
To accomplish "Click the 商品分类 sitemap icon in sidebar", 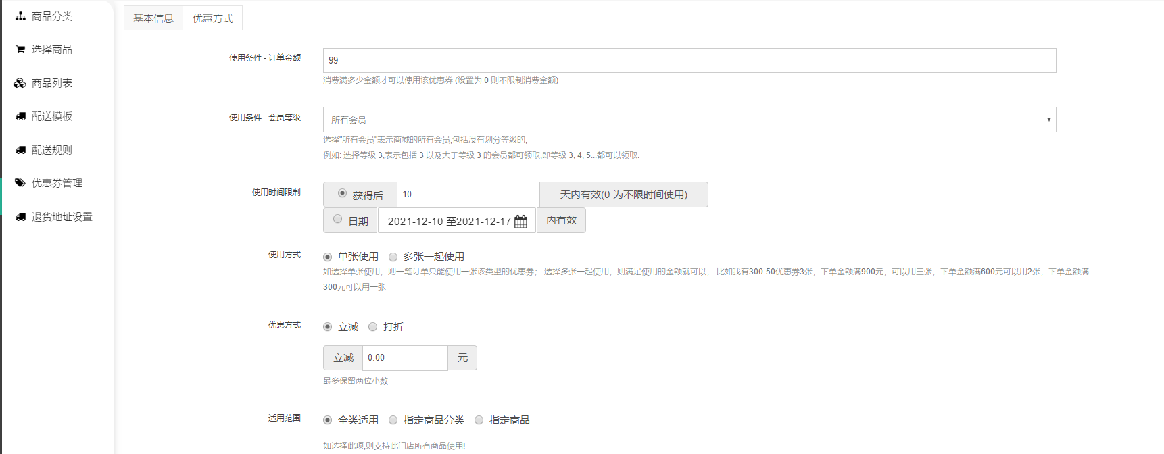I will (20, 16).
